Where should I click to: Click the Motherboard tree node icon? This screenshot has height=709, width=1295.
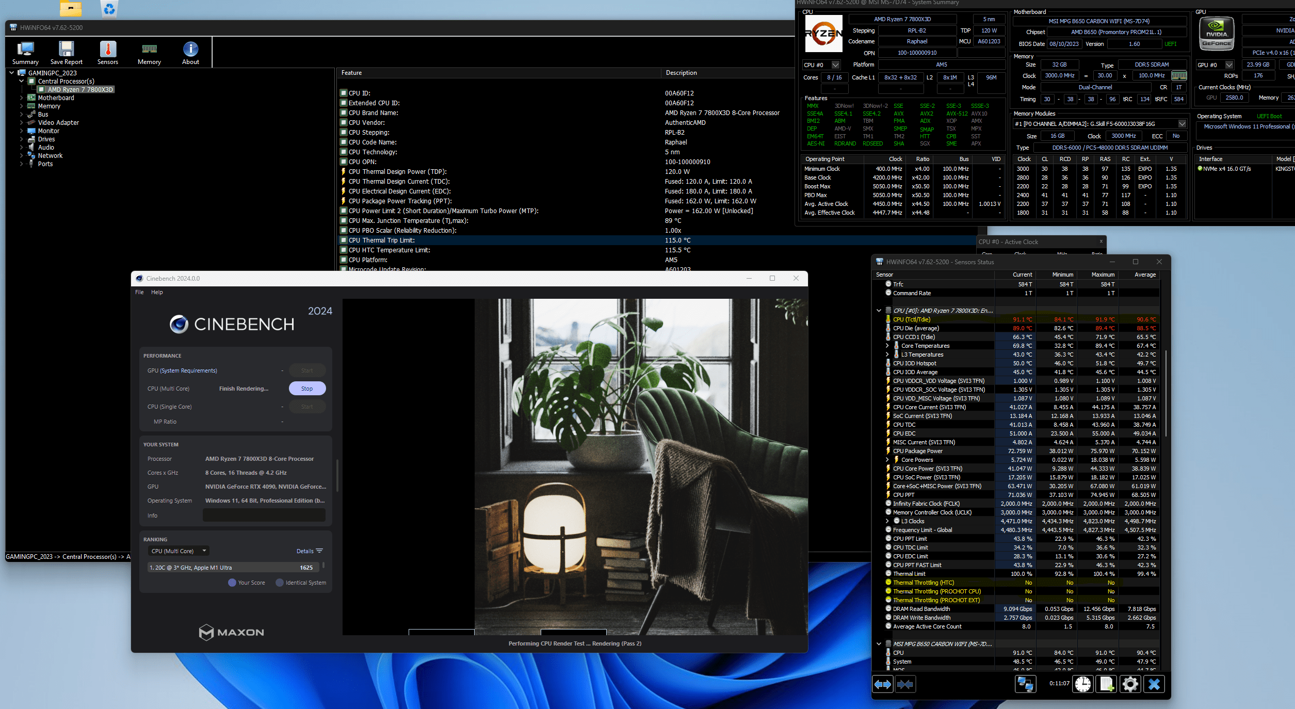point(31,98)
